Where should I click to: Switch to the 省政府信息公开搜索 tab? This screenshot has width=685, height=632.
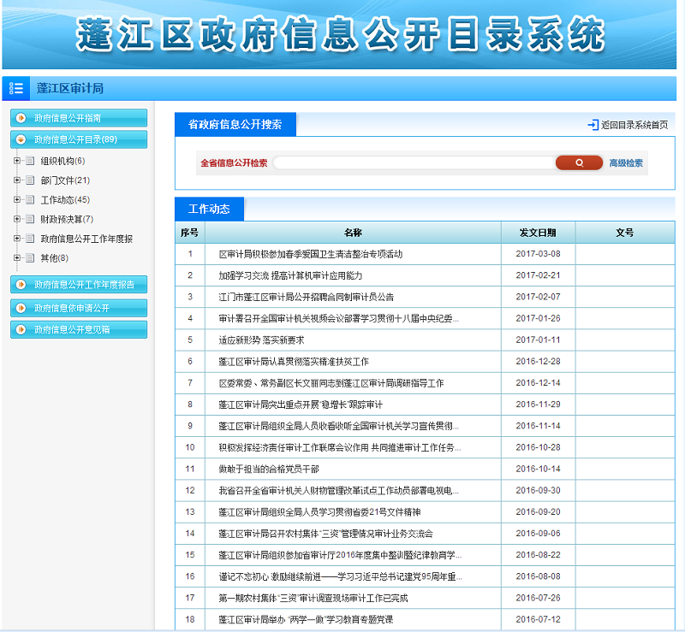tap(235, 124)
